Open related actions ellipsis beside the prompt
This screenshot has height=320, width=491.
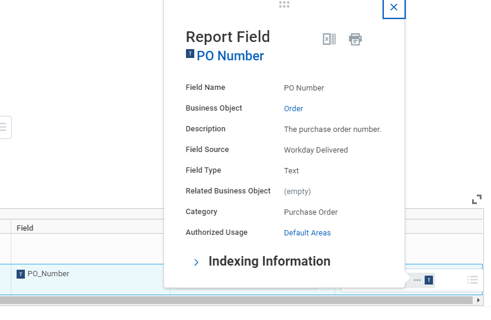click(x=417, y=280)
